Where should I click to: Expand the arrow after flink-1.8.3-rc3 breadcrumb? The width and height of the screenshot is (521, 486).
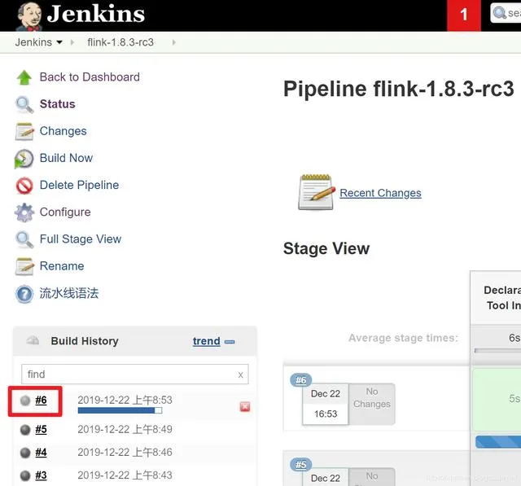pyautogui.click(x=173, y=42)
